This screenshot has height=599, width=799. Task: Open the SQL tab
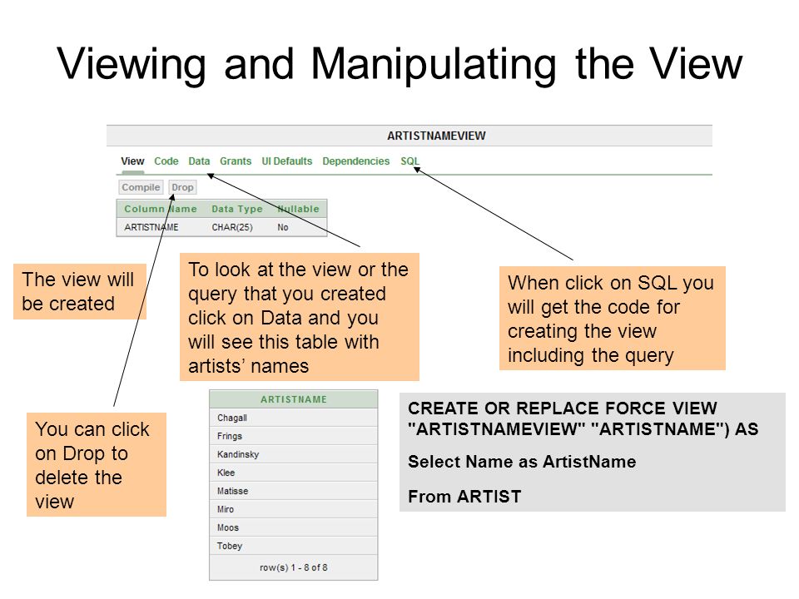[409, 161]
